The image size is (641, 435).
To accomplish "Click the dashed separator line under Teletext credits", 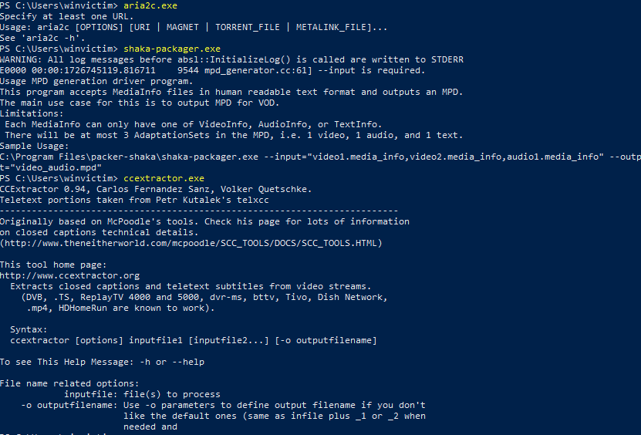I will 199,211.
